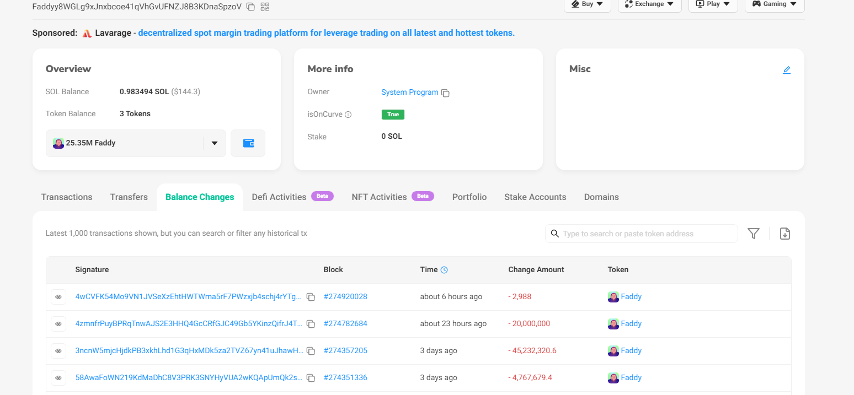Screen dimensions: 854x395
Task: Open signature 4zmnfrPuyBPRqTnw transaction
Action: click(x=189, y=323)
